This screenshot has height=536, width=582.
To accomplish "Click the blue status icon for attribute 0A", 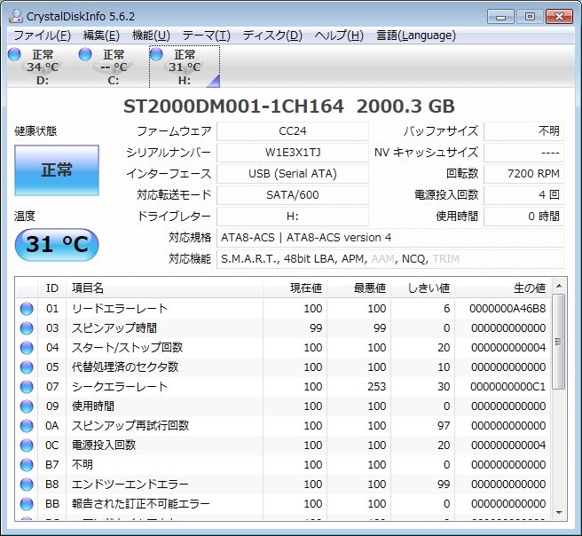I will tap(27, 425).
